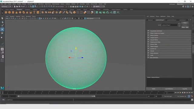This screenshot has width=194, height=109.
Task: Click the Hide button in Attribute Editor
Action: click(187, 27)
